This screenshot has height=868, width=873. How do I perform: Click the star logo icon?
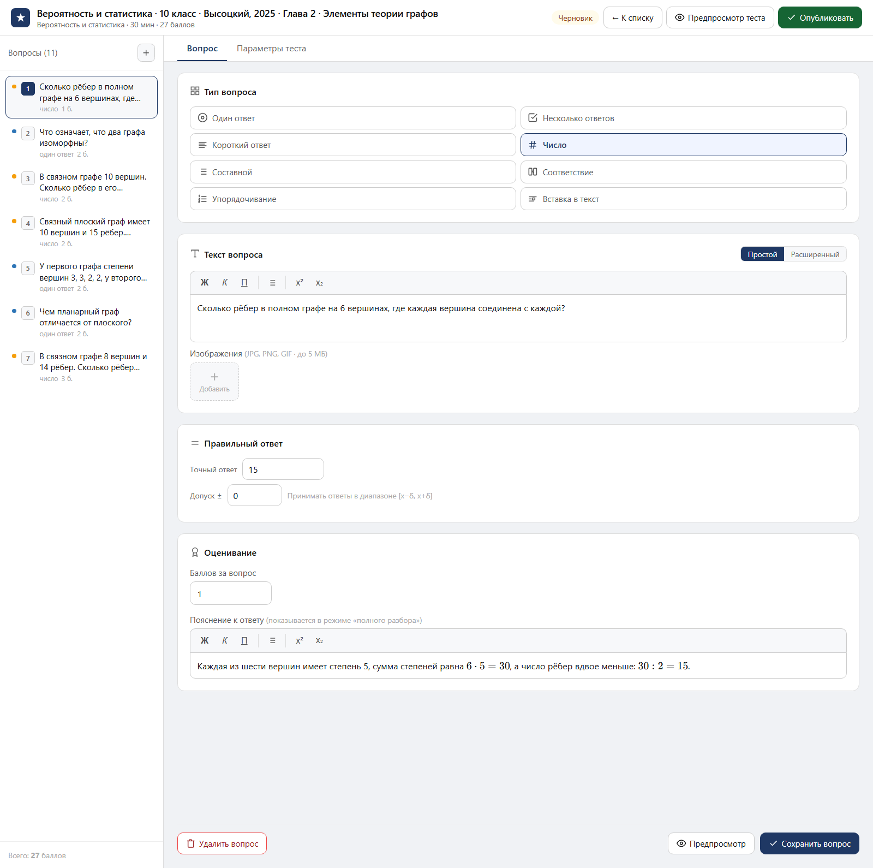click(x=21, y=18)
